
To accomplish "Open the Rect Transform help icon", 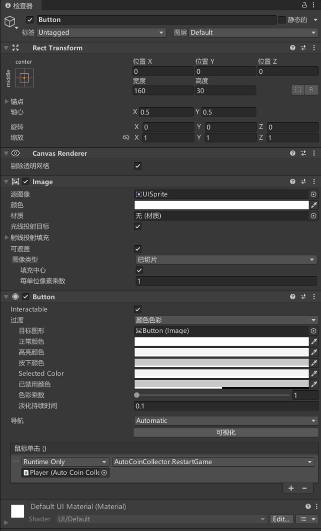I will [x=293, y=48].
